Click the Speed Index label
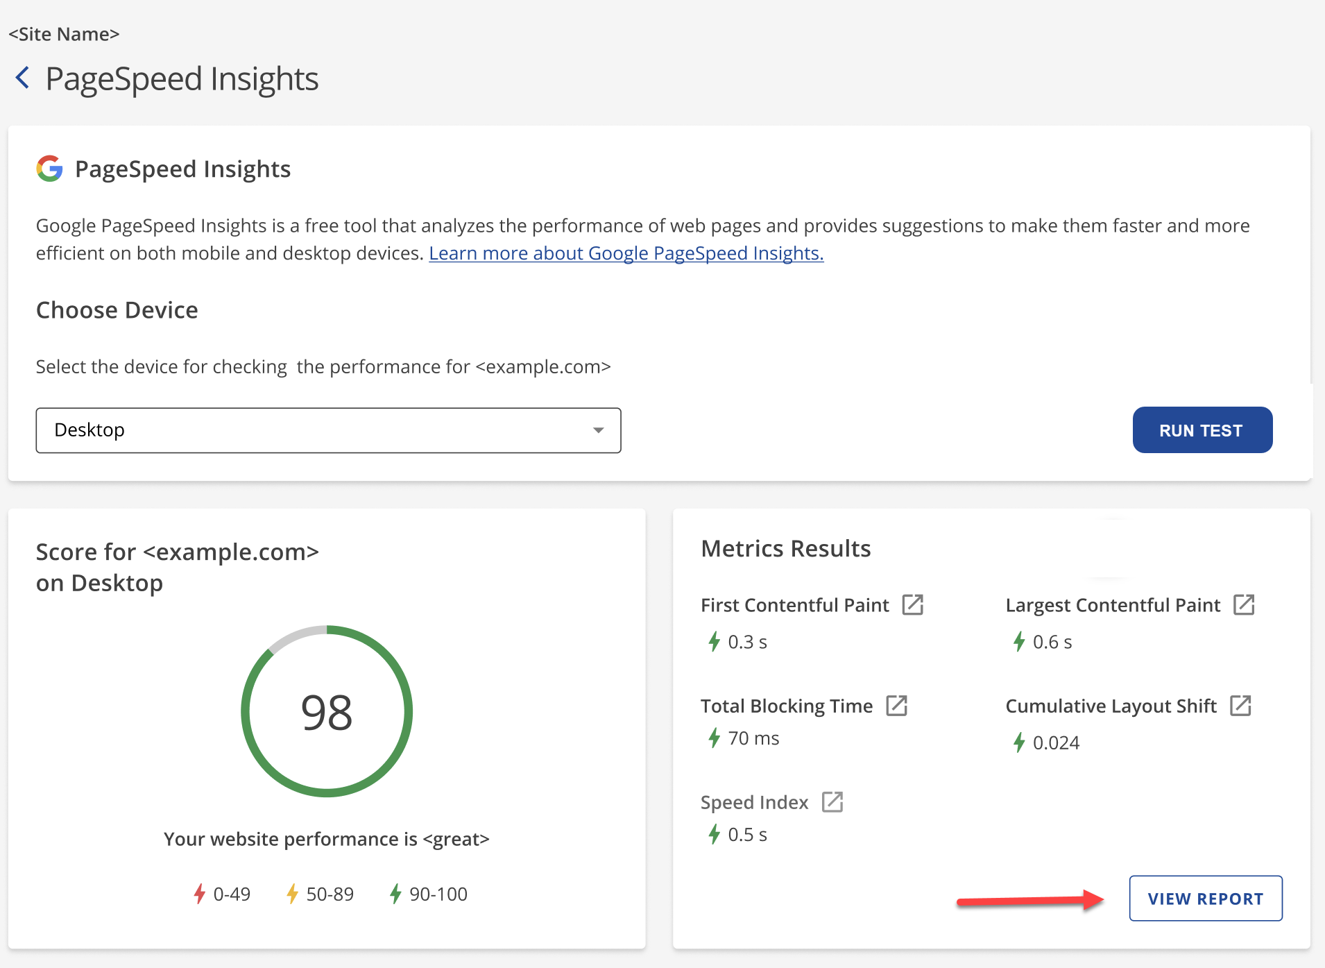 tap(754, 802)
